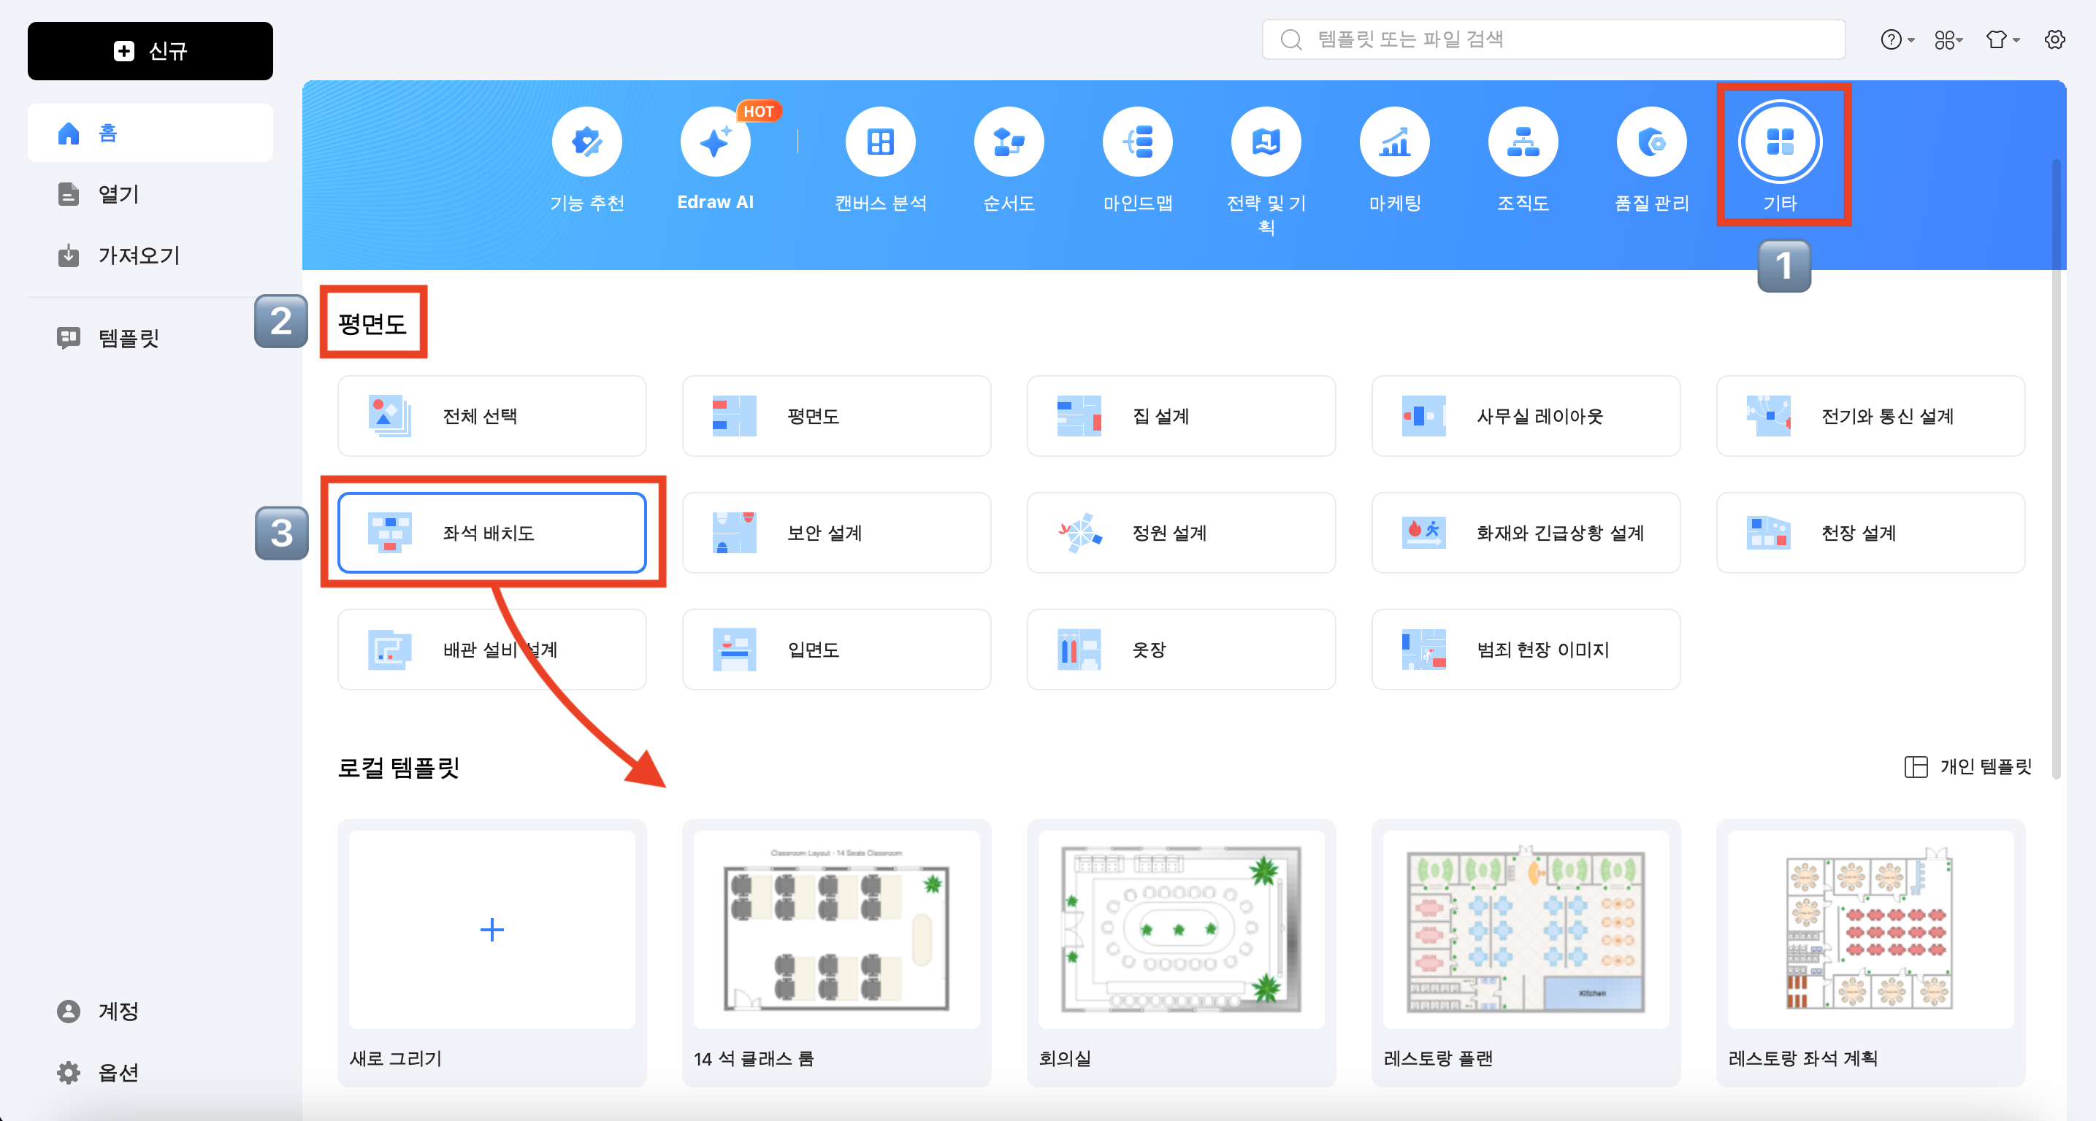Choose the 정원 설계 diagram type

pos(1182,533)
